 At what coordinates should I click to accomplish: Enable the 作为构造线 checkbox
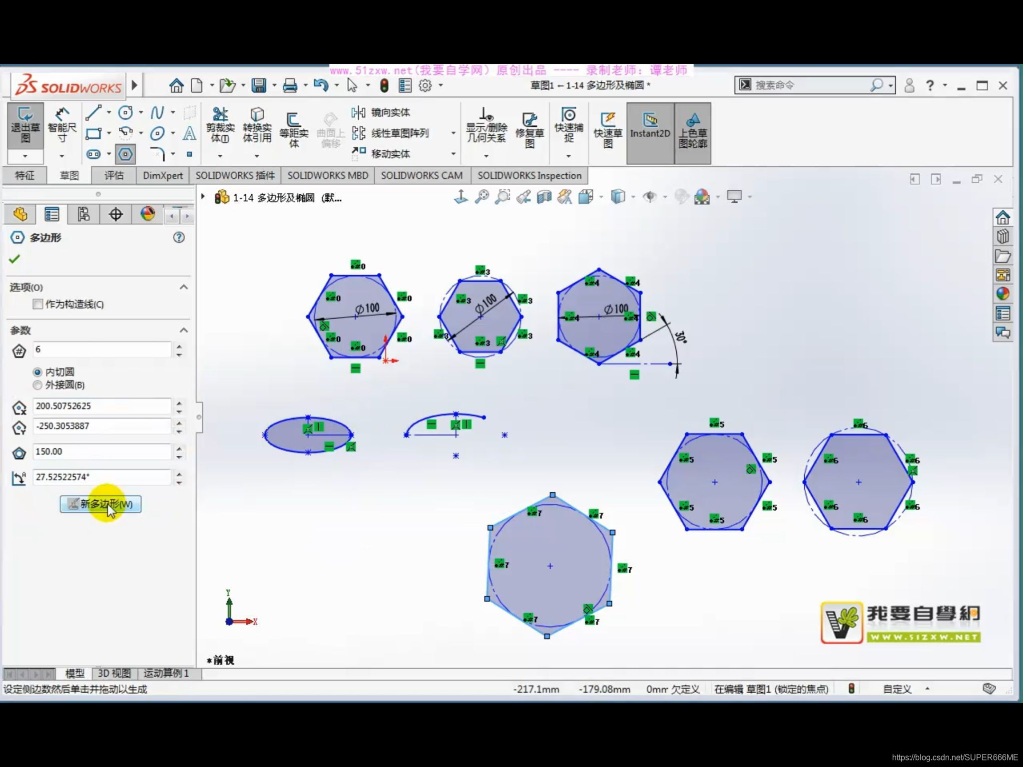point(38,304)
